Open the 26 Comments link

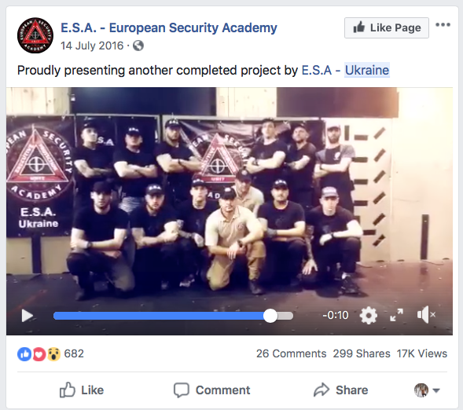click(x=291, y=353)
